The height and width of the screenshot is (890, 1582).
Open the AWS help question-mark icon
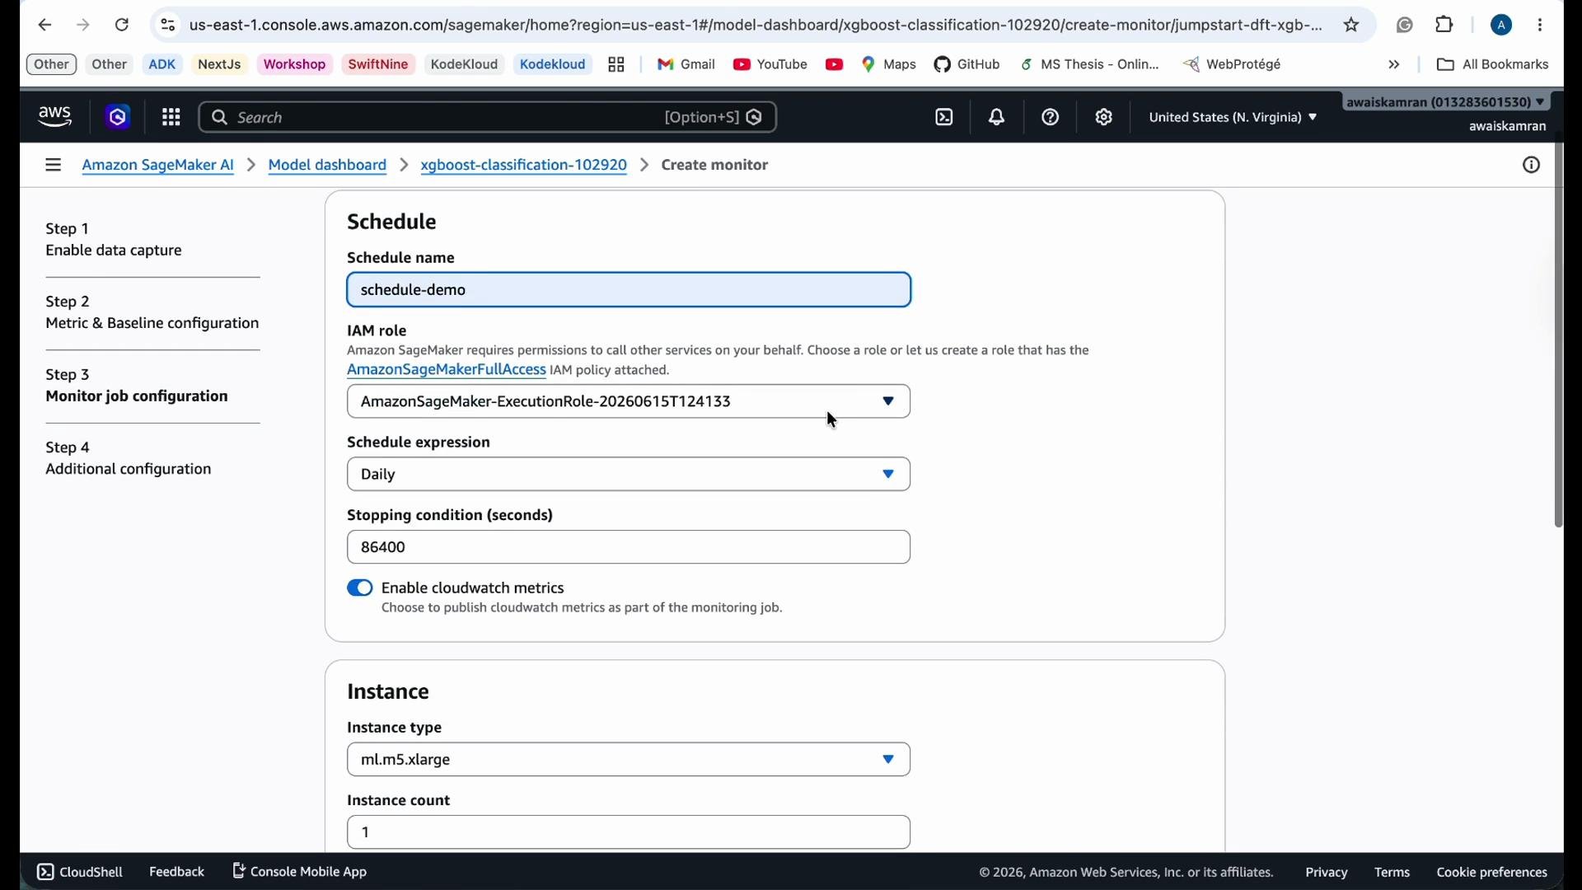pyautogui.click(x=1051, y=118)
